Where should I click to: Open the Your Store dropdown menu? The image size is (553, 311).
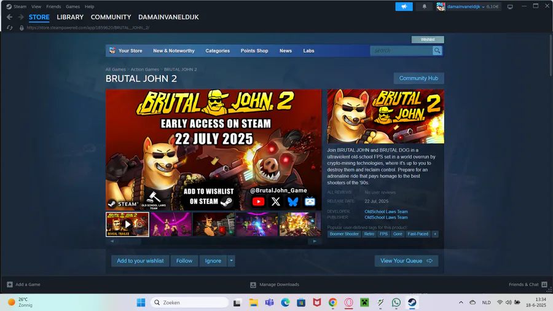click(130, 51)
